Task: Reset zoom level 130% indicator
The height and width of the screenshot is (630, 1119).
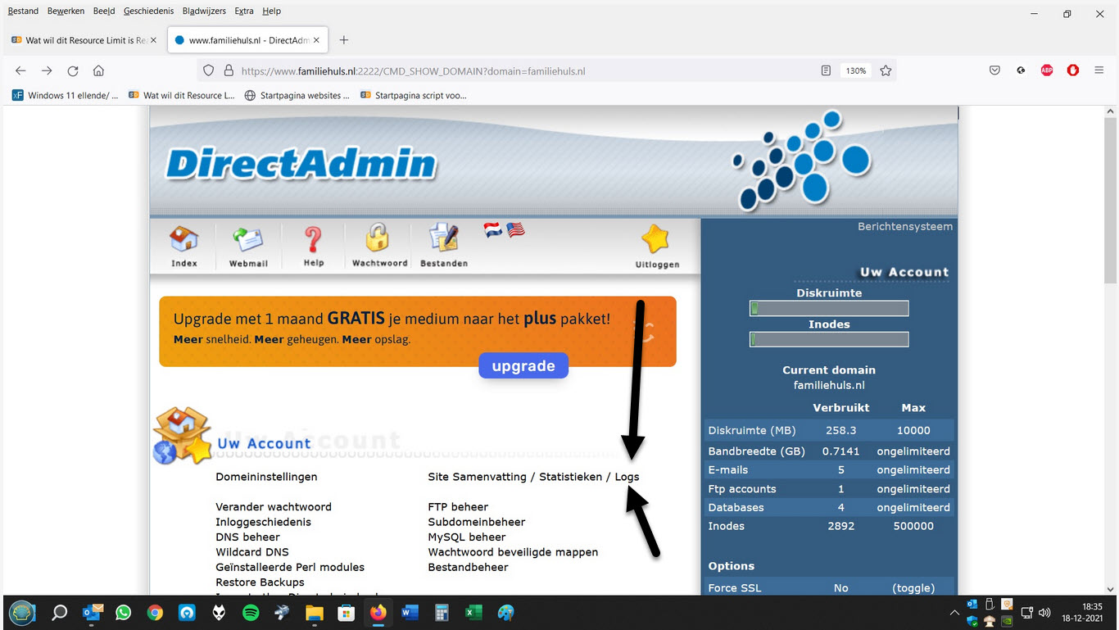Action: (855, 70)
